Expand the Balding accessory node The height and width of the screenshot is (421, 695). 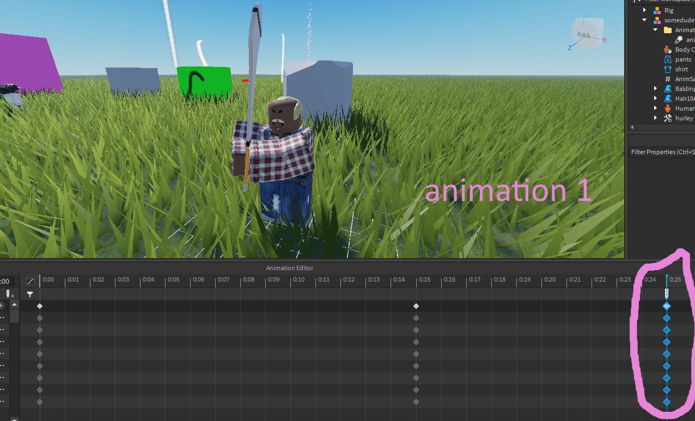[x=656, y=88]
